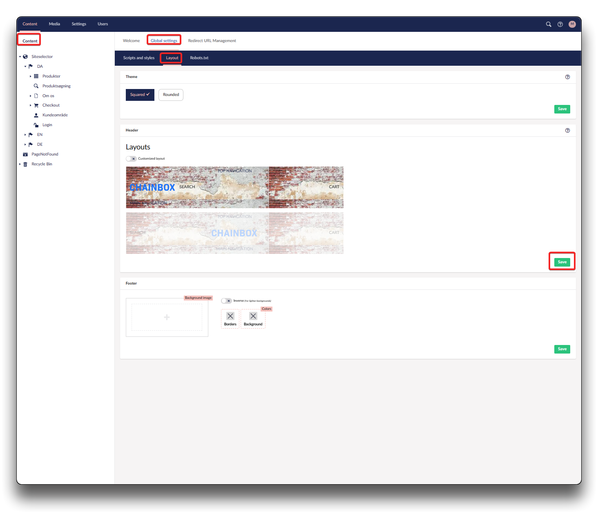Viewport: 598px width, 514px height.
Task: Add footer background image via plus area
Action: coord(167,317)
